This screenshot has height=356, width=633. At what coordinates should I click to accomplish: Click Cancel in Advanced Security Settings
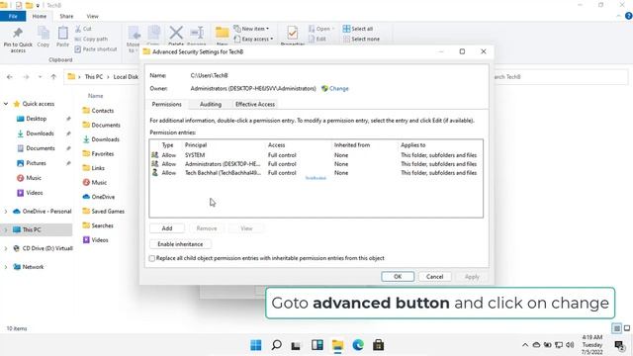coord(435,277)
